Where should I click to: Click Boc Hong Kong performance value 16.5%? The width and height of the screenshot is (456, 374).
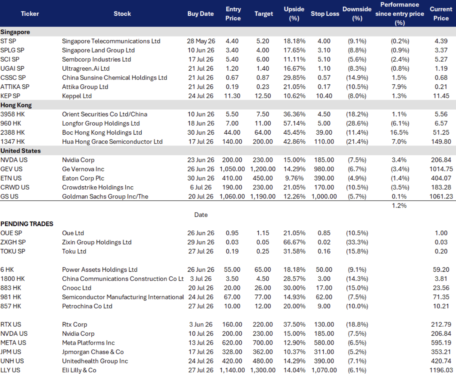(x=399, y=133)
